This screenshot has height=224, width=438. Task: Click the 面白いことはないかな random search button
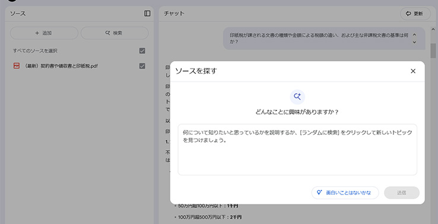click(x=345, y=193)
